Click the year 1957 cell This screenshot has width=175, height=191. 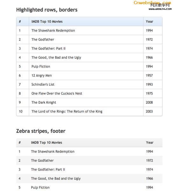click(149, 76)
